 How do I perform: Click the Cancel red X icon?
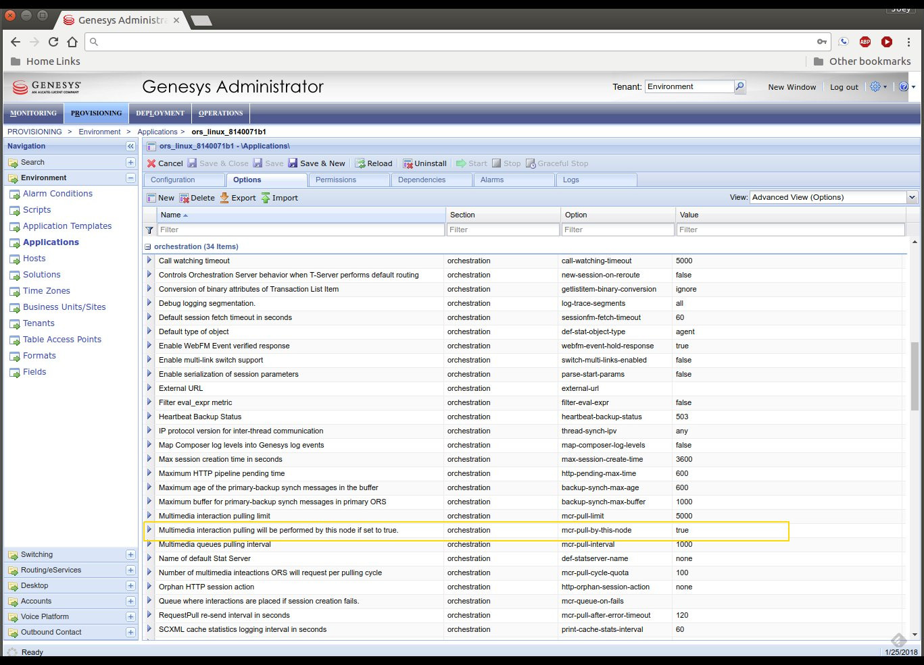151,163
